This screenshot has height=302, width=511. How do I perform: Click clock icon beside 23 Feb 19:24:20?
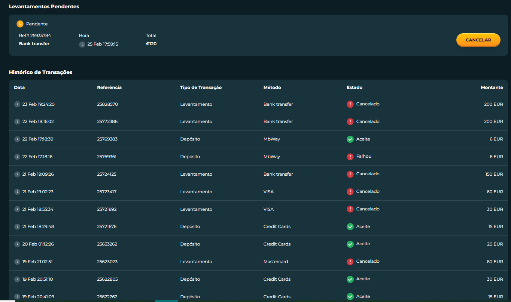click(x=17, y=104)
